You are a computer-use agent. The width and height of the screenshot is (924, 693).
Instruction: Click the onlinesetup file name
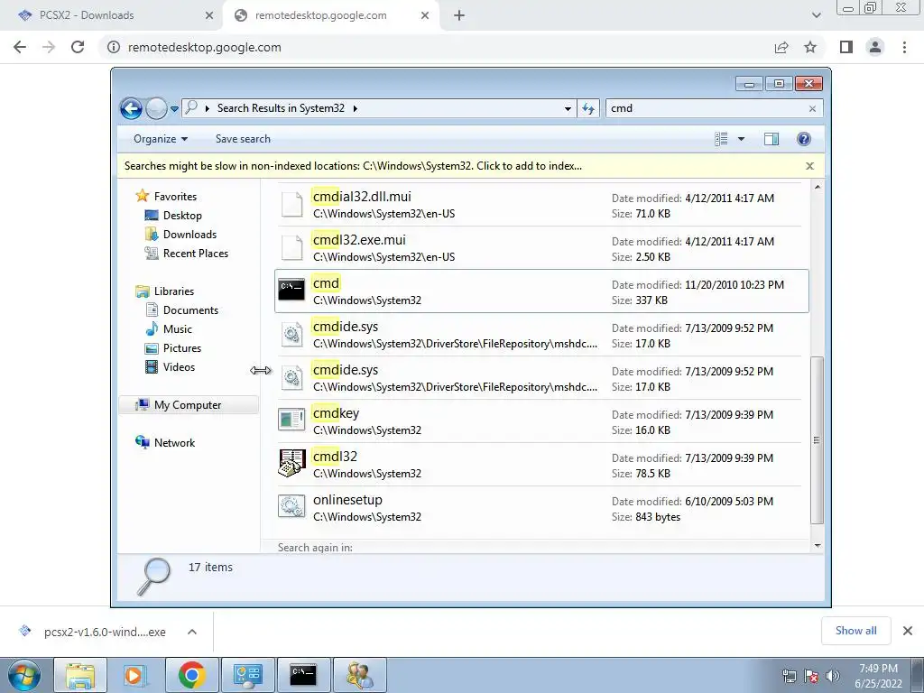[347, 500]
